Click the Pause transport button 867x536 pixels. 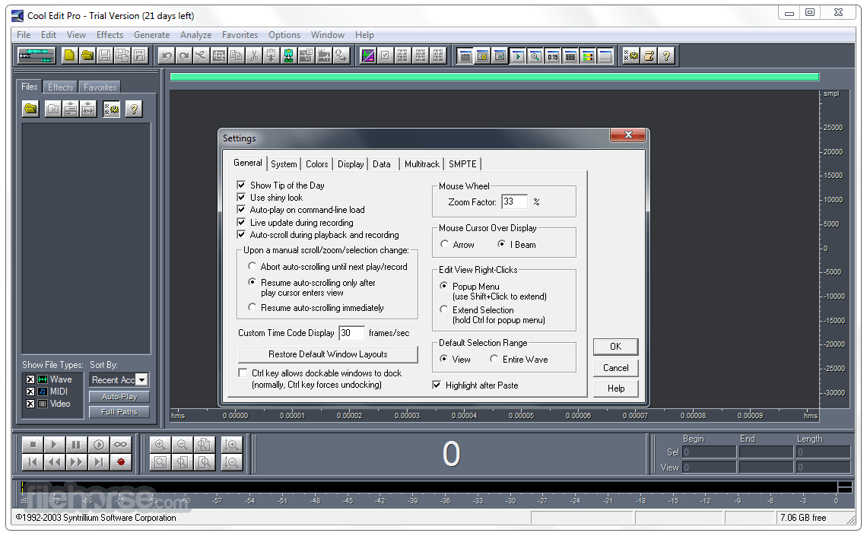tap(76, 445)
